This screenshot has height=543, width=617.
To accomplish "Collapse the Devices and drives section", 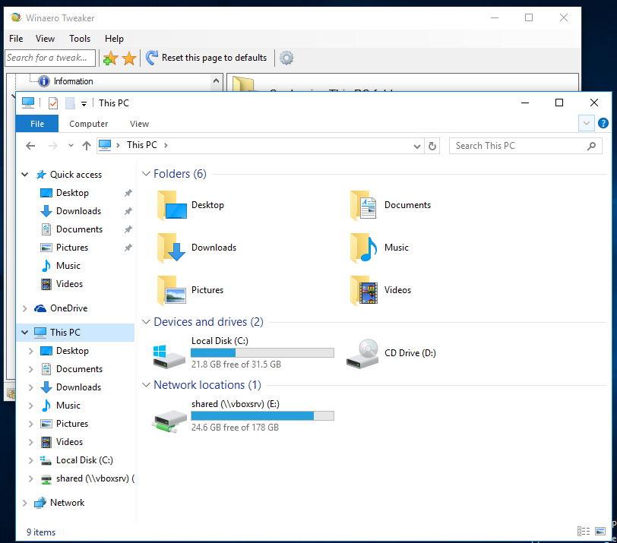I will click(146, 322).
